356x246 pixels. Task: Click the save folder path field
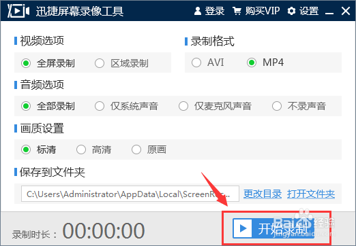[x=130, y=194]
